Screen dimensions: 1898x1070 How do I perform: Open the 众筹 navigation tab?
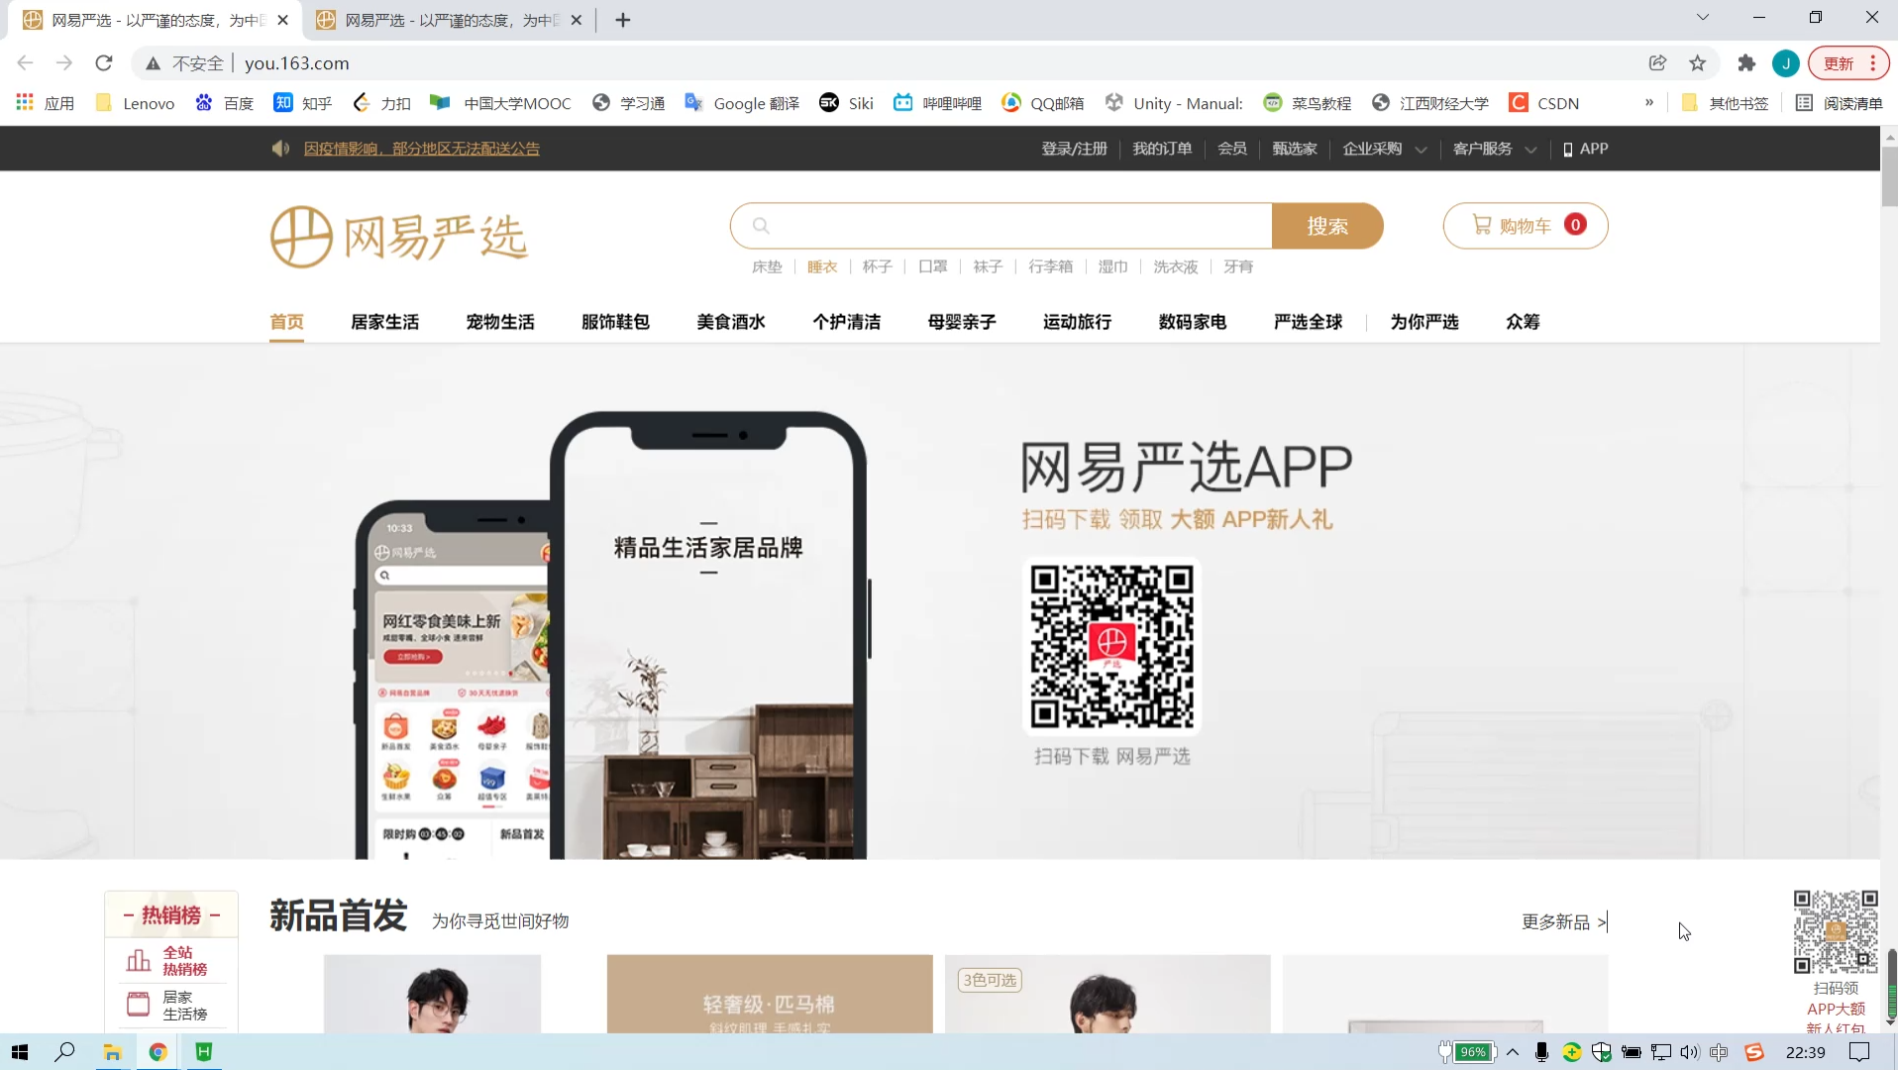pos(1523,322)
